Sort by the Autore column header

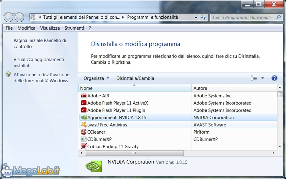pos(234,88)
